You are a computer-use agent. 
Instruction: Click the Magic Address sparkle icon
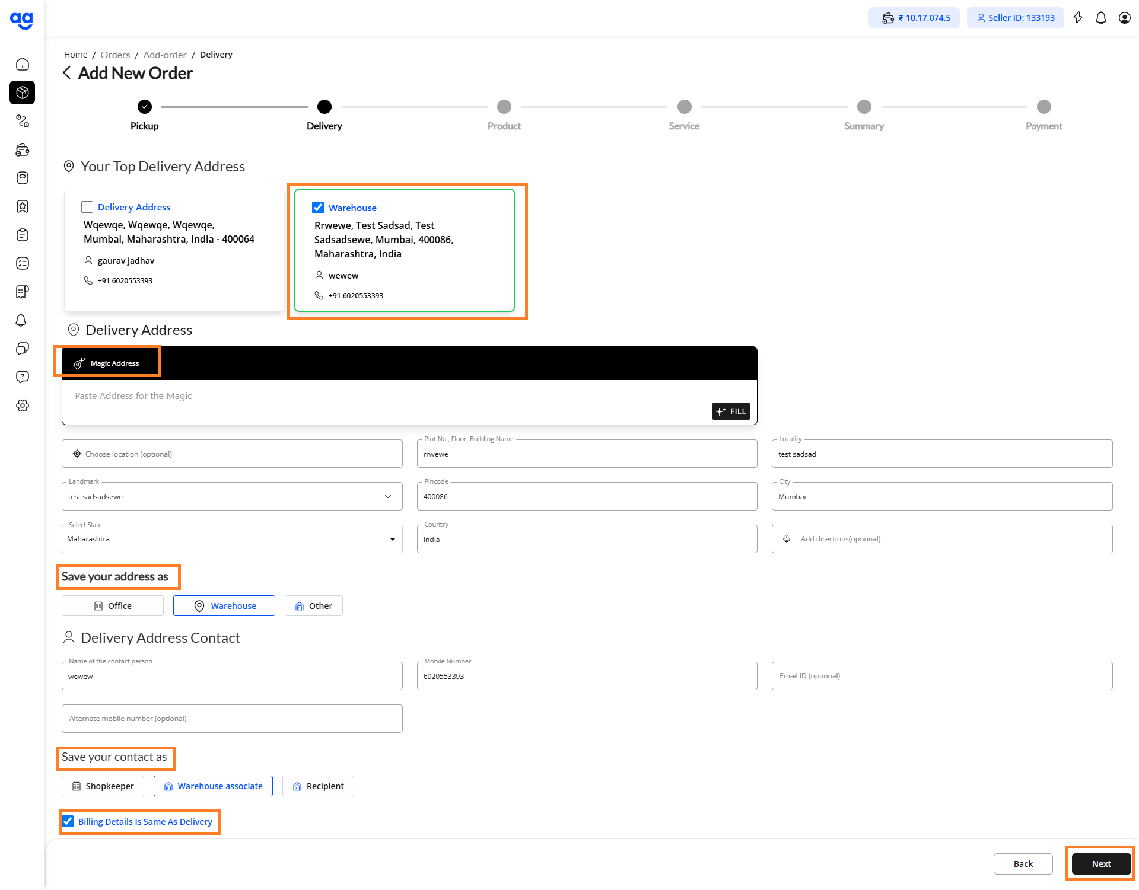pyautogui.click(x=79, y=363)
